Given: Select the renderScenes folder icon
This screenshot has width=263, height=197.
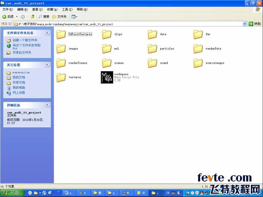Looking at the screenshot, I should click(x=61, y=63).
